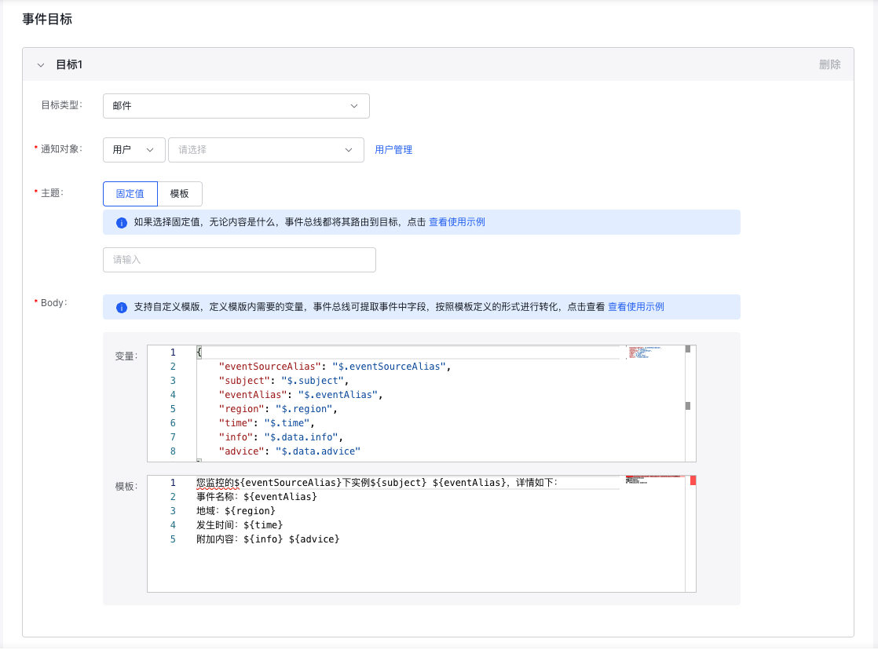The image size is (878, 650).
Task: Open the 用户 type dropdown
Action: [x=134, y=150]
